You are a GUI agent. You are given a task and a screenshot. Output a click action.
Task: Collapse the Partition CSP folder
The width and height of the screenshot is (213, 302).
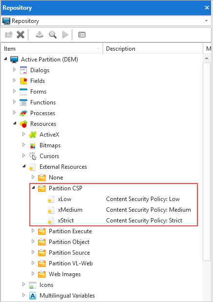[33, 187]
